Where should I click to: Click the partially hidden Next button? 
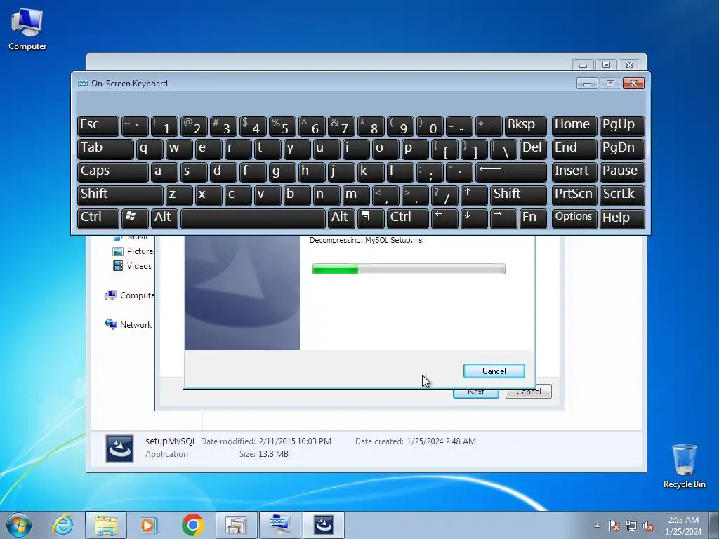[475, 393]
